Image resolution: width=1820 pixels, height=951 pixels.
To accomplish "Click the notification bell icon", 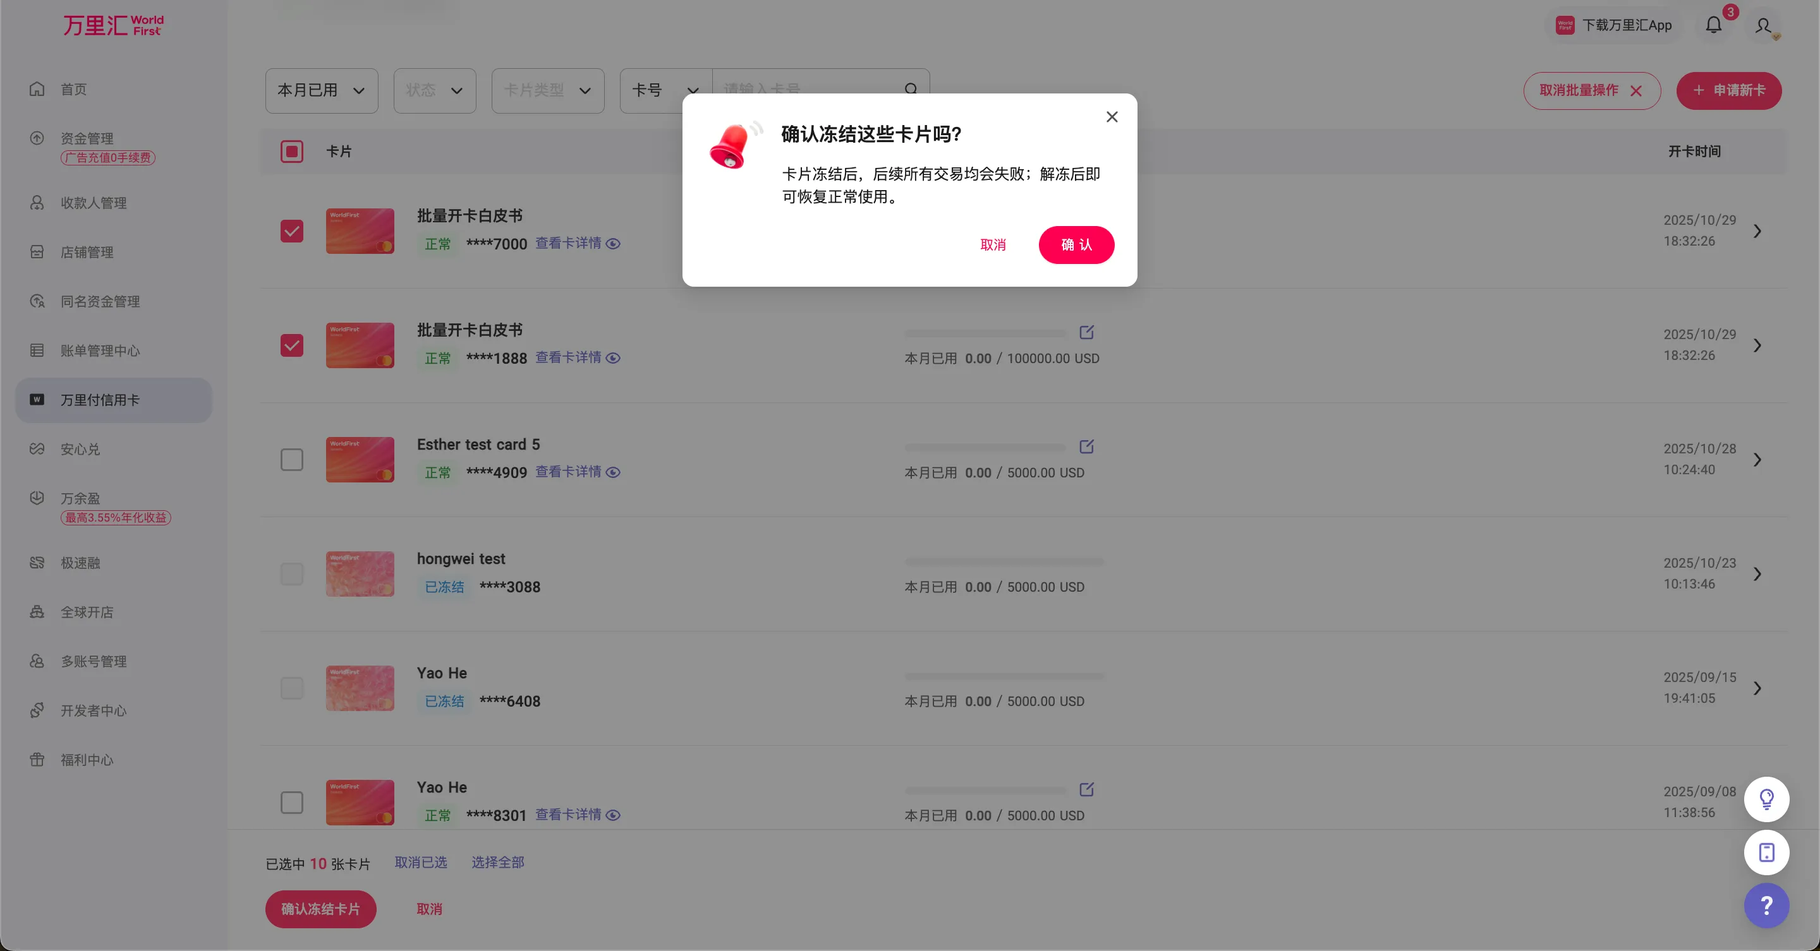I will click(x=1713, y=25).
